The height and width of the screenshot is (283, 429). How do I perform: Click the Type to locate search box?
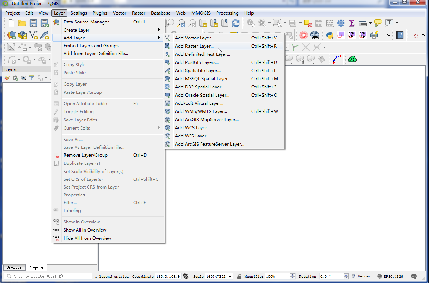[48, 276]
